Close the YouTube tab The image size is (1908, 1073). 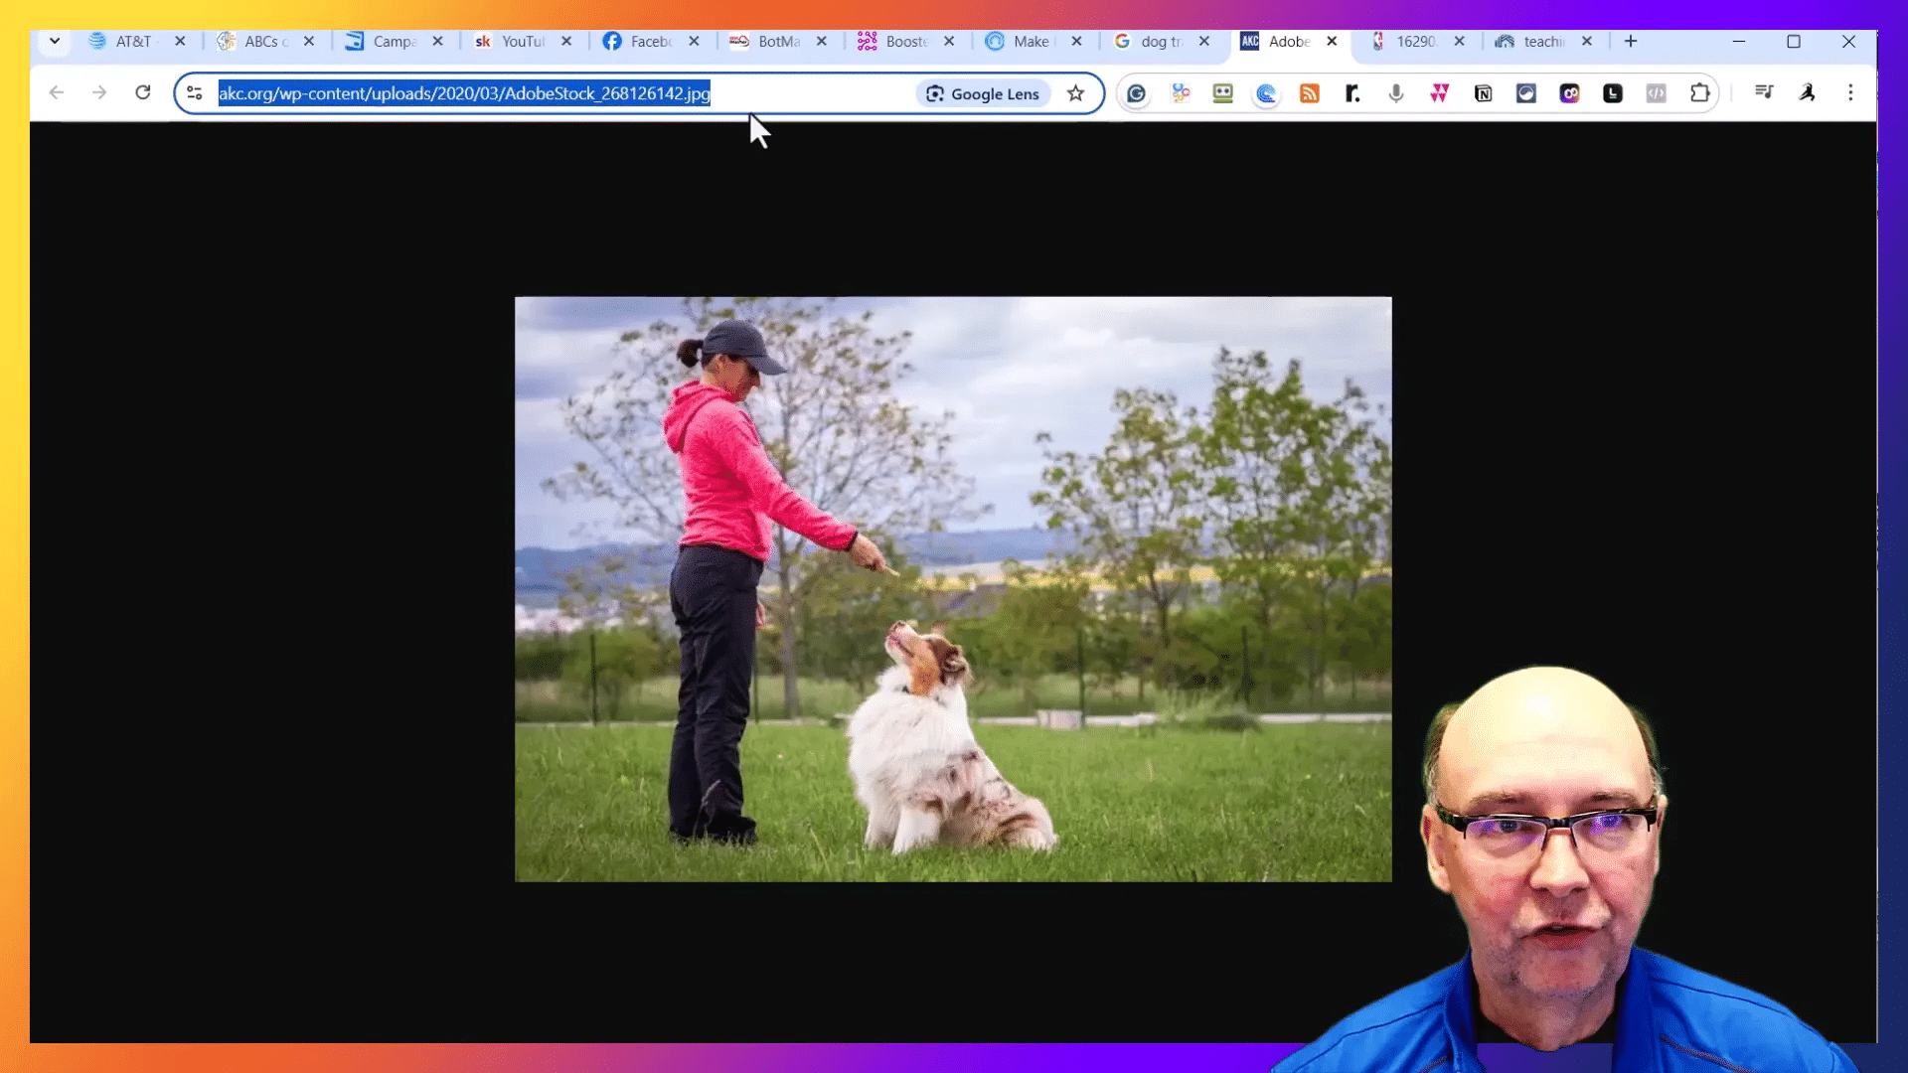tap(566, 41)
